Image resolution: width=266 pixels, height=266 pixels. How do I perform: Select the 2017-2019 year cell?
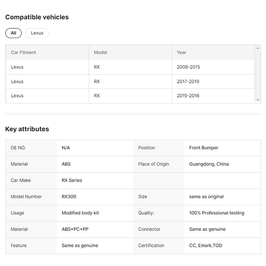188,82
